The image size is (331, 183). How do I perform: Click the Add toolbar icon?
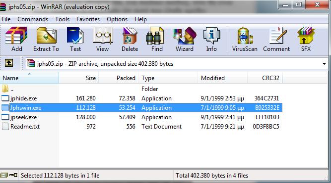[x=16, y=35]
